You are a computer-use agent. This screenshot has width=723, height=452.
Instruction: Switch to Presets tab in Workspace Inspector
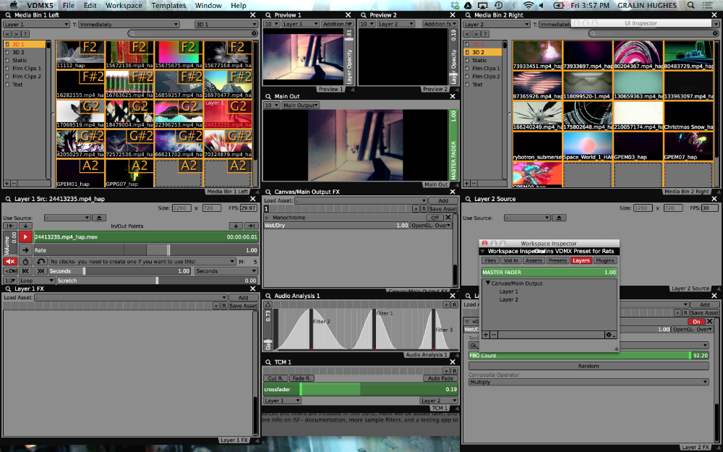(557, 260)
